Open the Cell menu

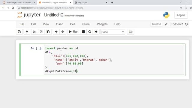[73, 24]
